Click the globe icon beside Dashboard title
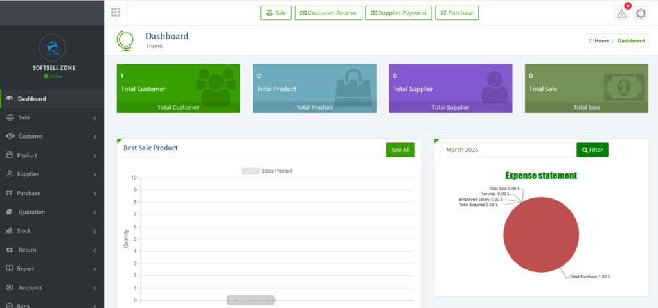Screen dimensions: 658x308 click(x=125, y=40)
